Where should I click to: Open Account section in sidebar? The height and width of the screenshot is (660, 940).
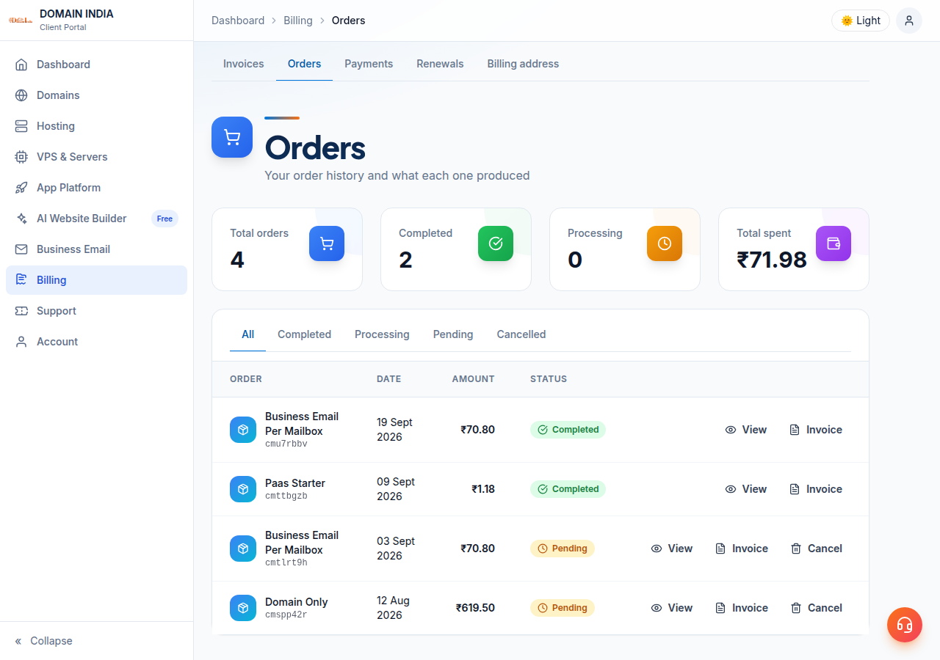(x=96, y=342)
